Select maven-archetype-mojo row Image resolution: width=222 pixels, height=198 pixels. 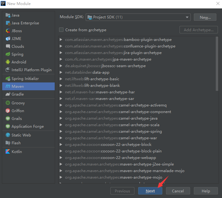point(137,177)
